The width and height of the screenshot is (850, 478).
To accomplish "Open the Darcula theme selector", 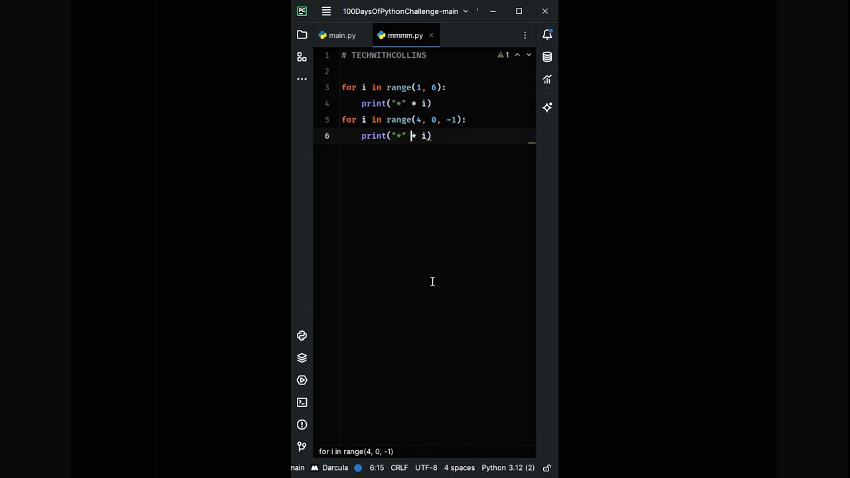I will 329,468.
